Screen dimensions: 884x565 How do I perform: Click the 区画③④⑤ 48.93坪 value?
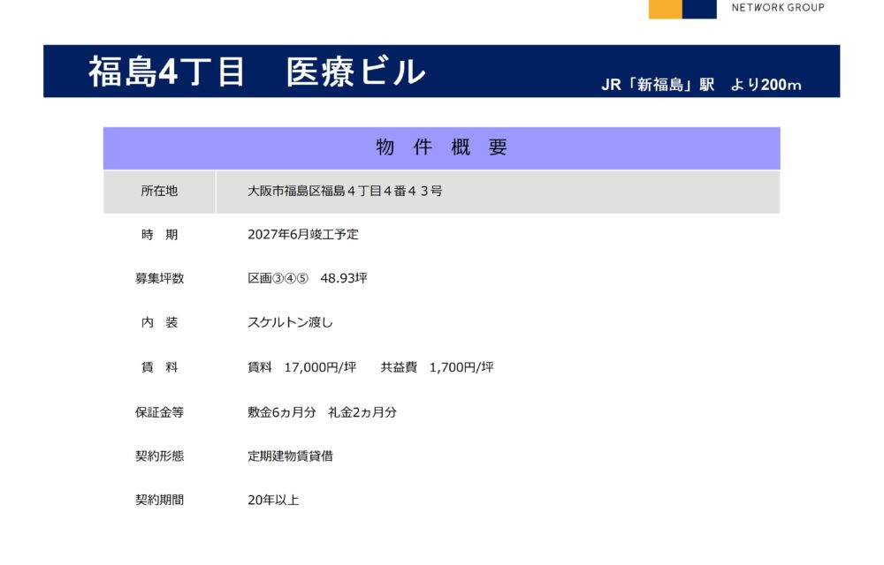point(307,279)
